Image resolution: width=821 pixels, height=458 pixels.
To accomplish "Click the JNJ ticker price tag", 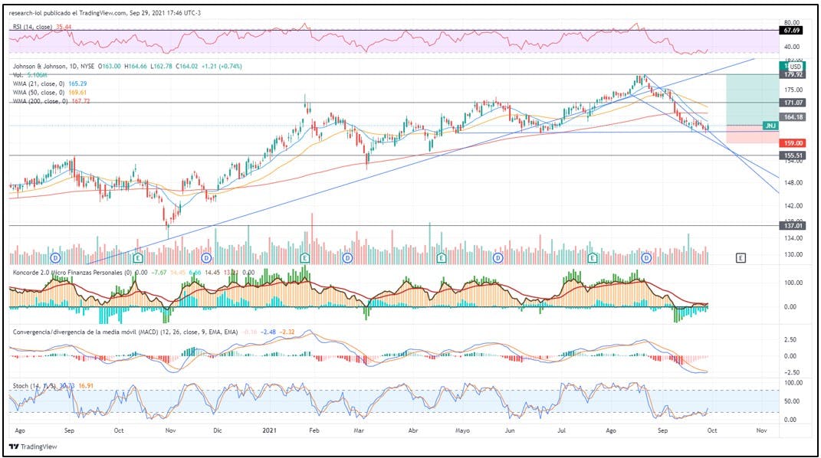I will point(770,126).
